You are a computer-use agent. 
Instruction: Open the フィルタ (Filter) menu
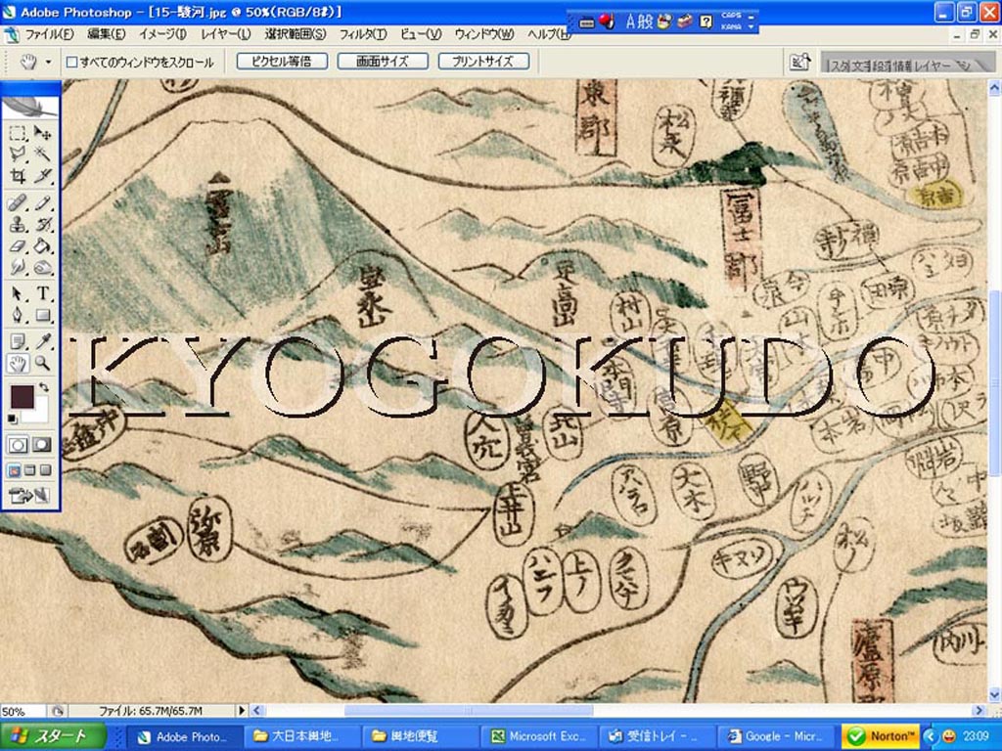click(363, 34)
